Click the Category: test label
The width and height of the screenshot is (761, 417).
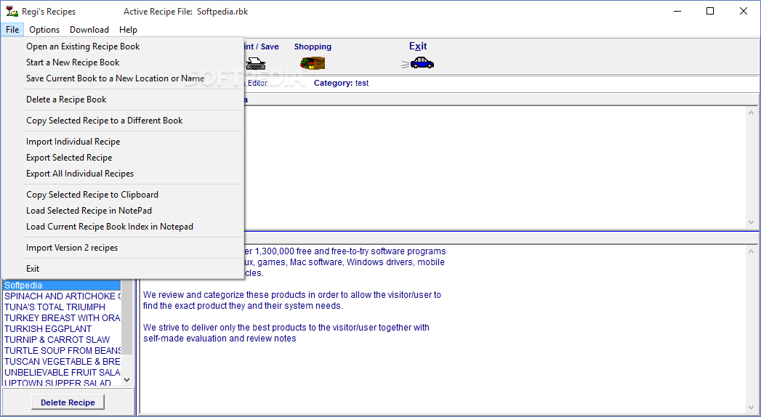pos(341,83)
